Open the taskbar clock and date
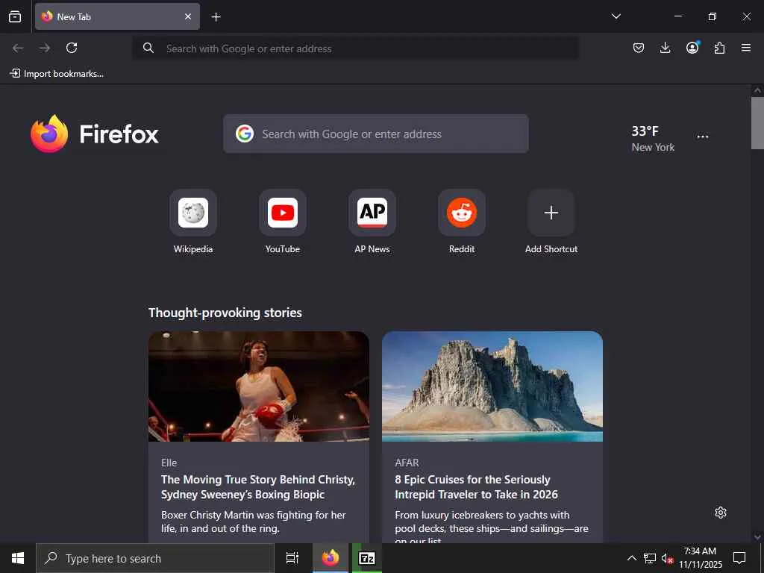764x573 pixels. coord(700,558)
